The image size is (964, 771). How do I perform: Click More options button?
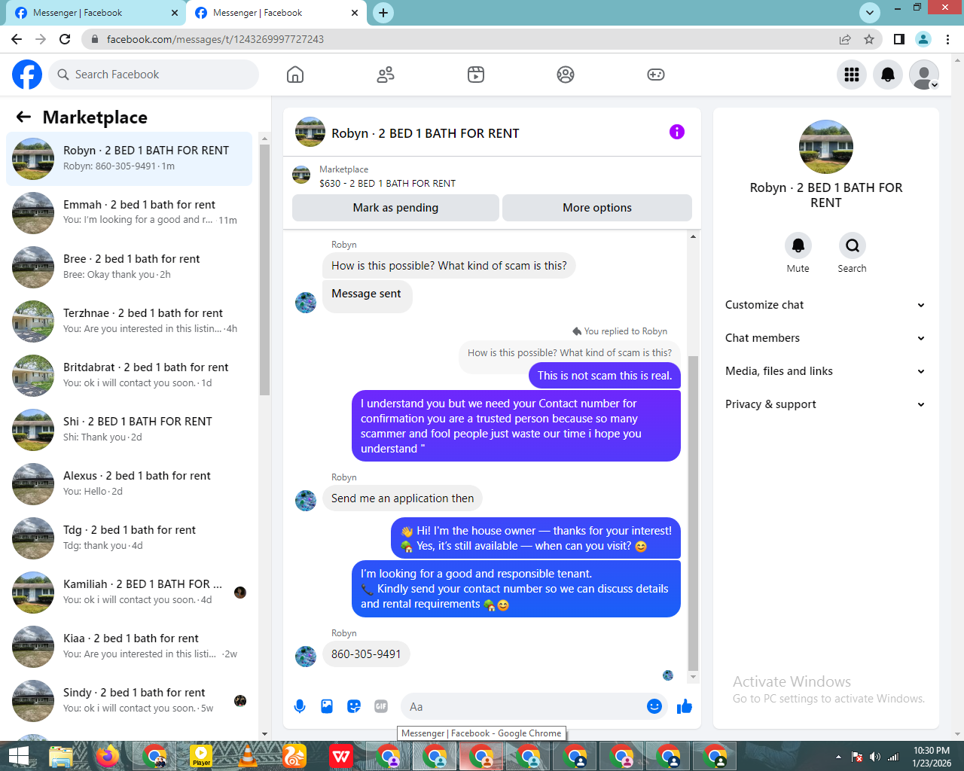(597, 208)
